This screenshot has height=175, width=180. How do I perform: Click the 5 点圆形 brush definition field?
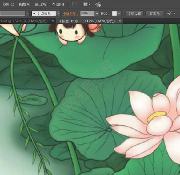click(44, 13)
